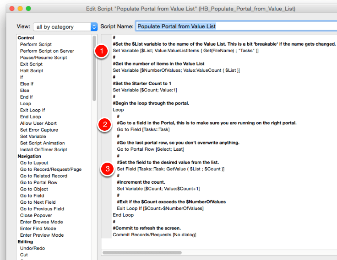Pick Exit Loop If from Control steps
This screenshot has width=337, height=260.
point(33,110)
